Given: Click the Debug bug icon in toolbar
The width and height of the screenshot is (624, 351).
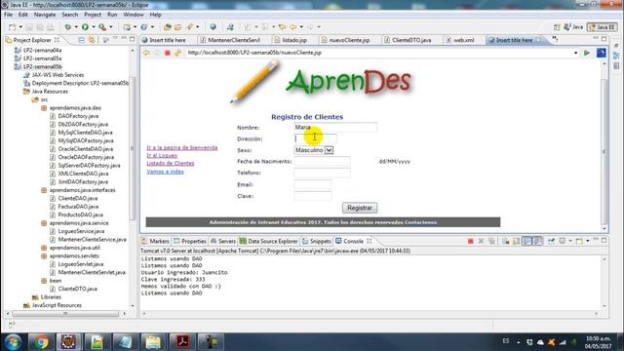Looking at the screenshot, I should point(68,27).
